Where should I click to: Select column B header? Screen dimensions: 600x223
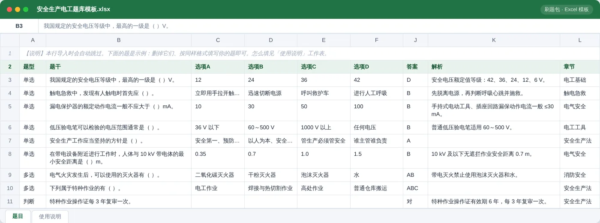[x=119, y=40]
